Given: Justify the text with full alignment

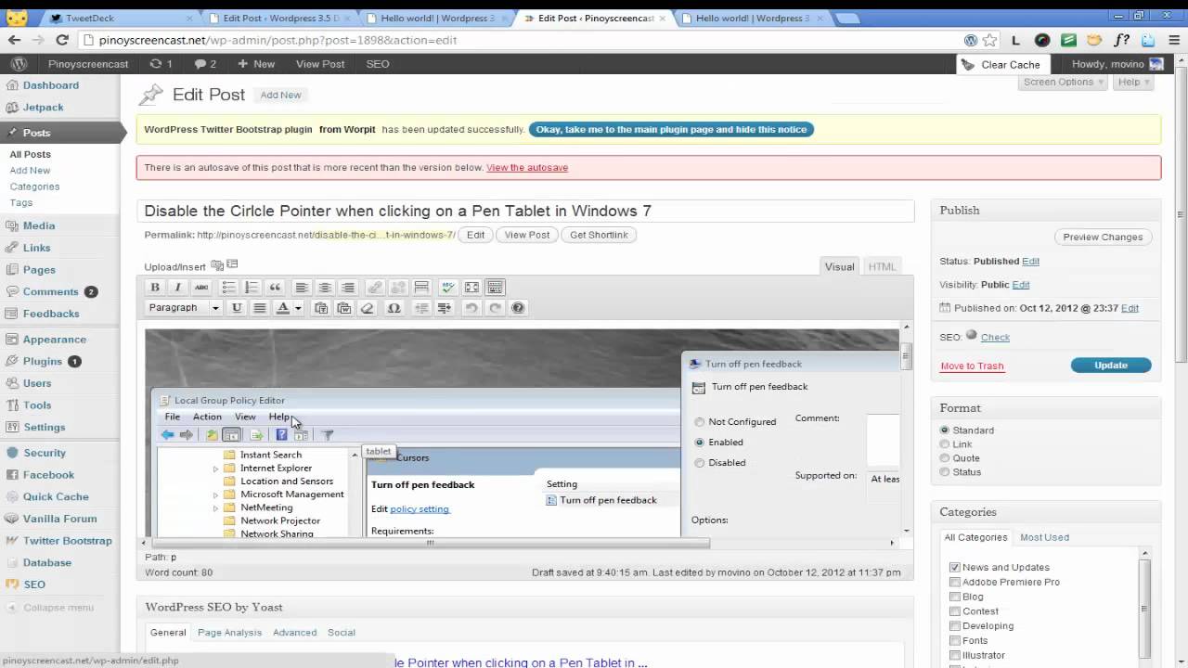Looking at the screenshot, I should [260, 308].
